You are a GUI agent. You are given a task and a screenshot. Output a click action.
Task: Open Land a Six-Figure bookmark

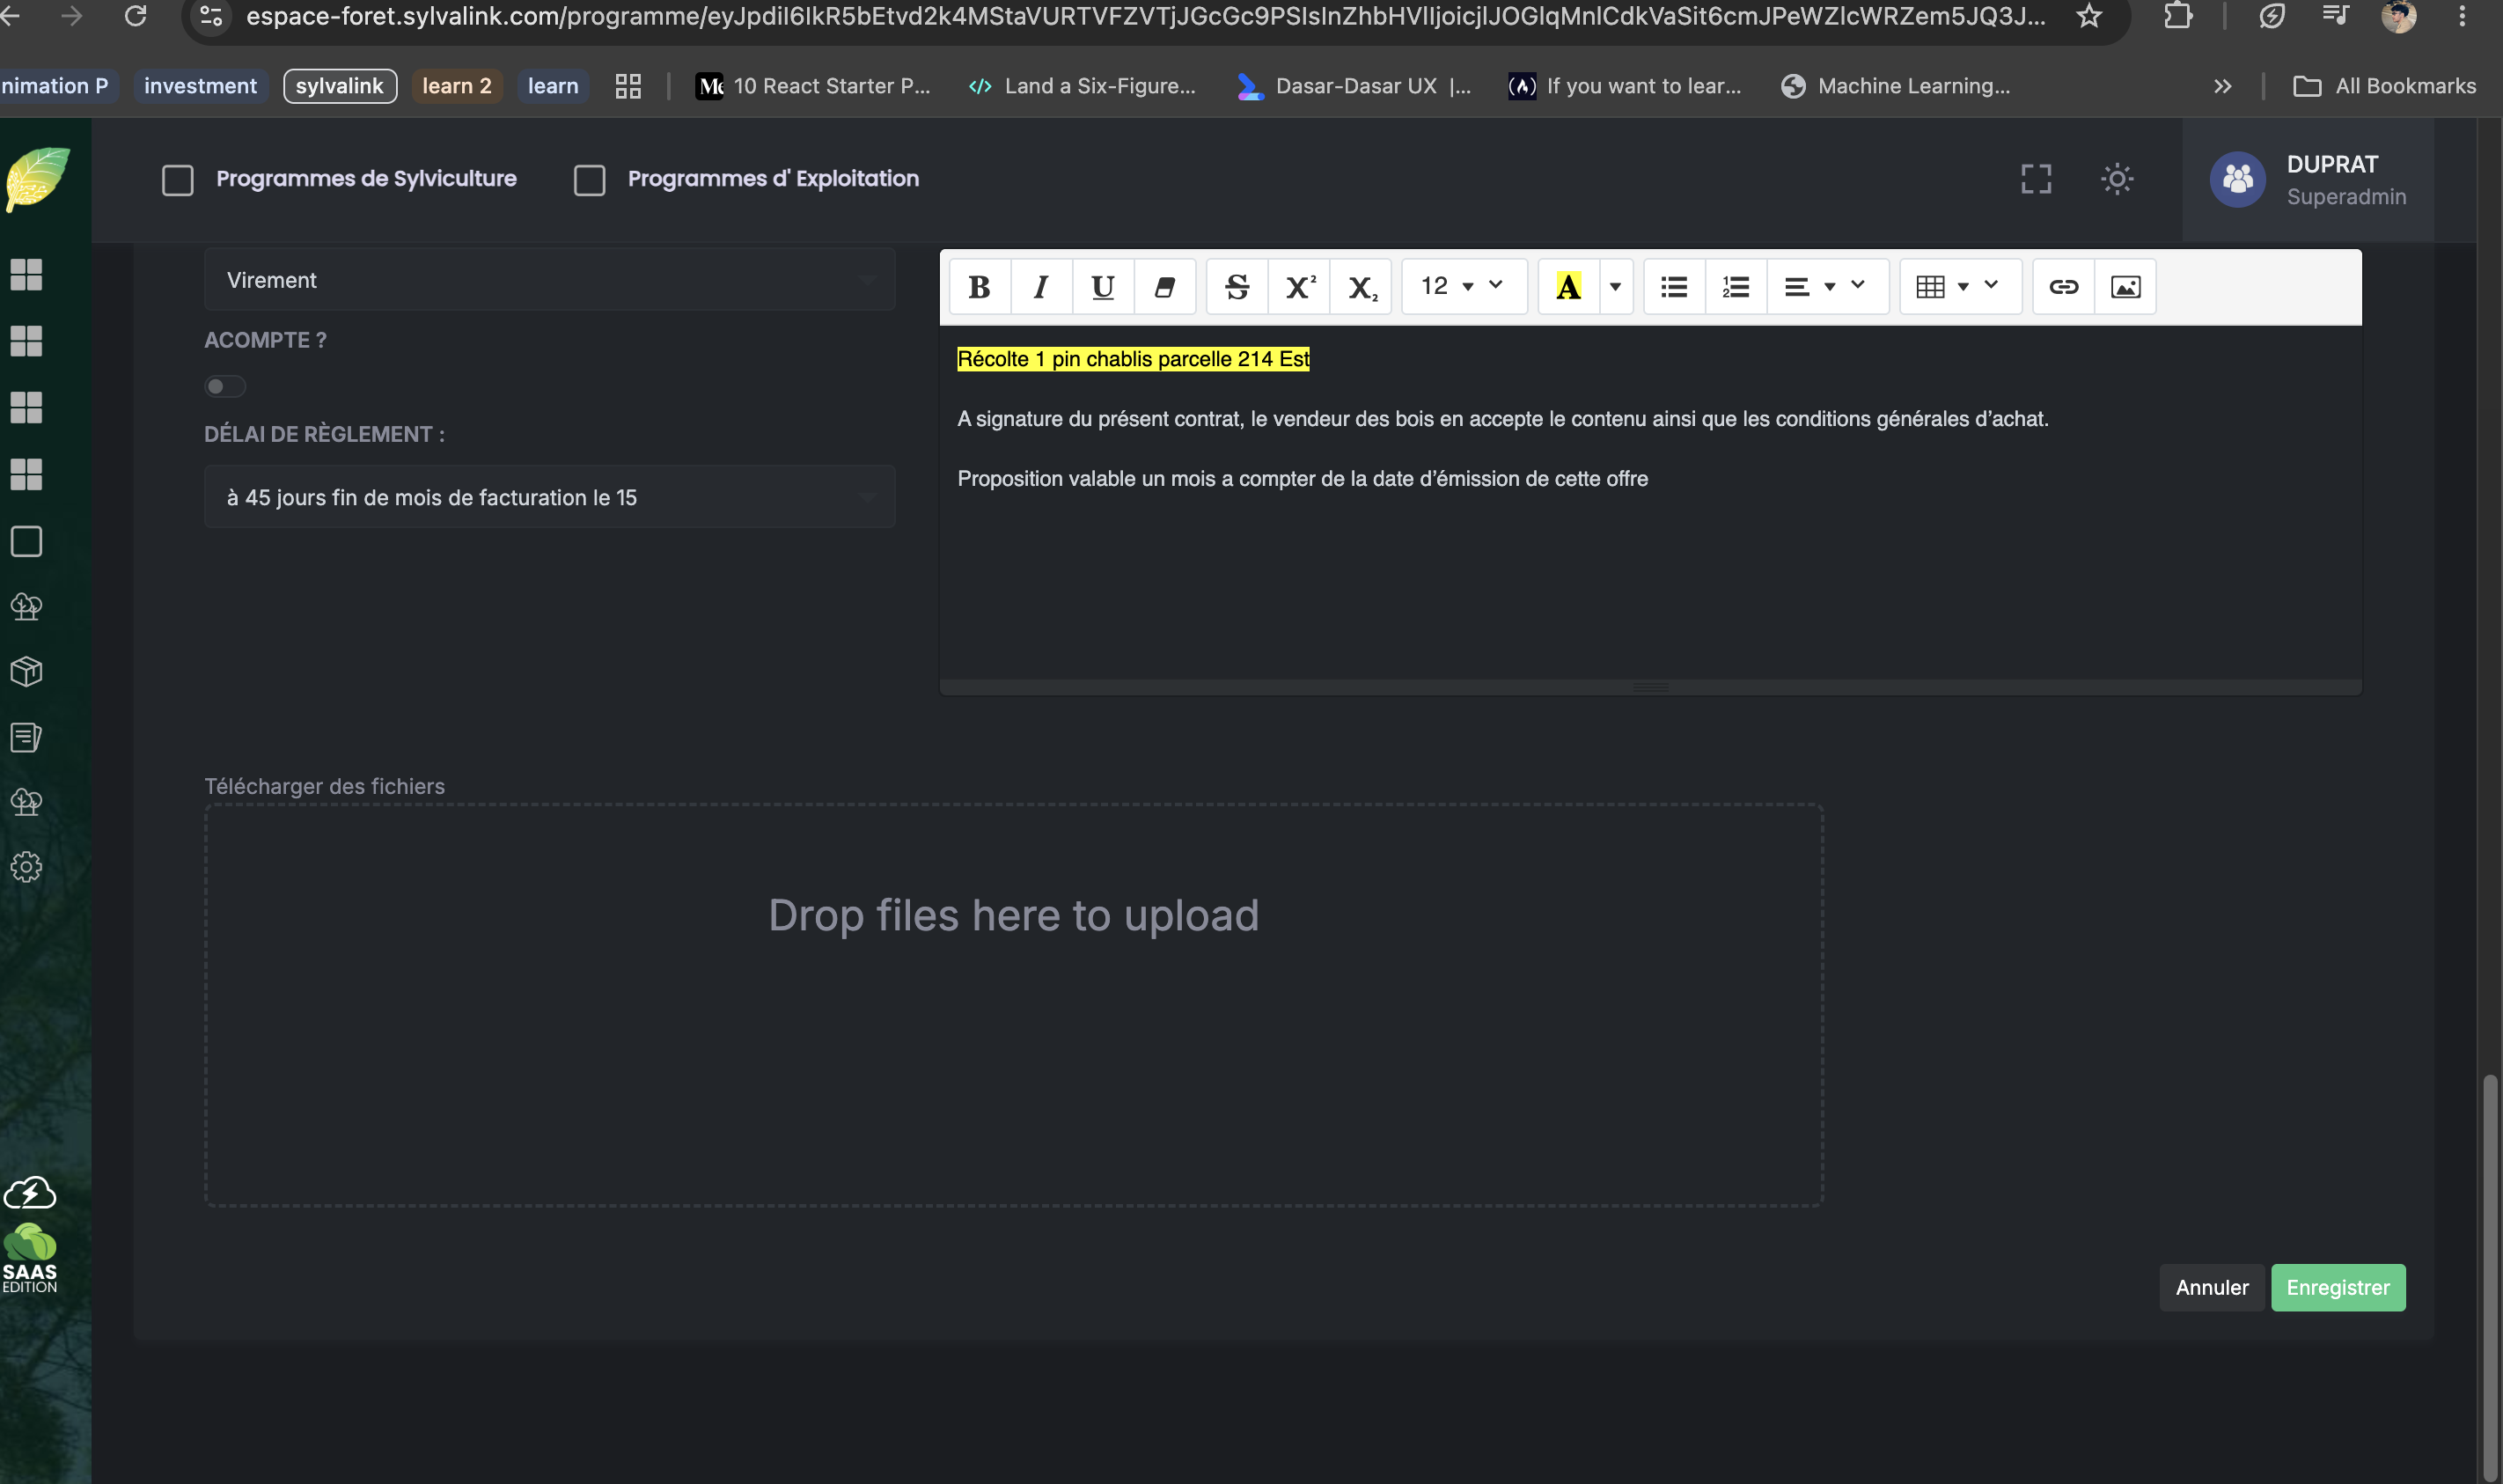(1083, 86)
